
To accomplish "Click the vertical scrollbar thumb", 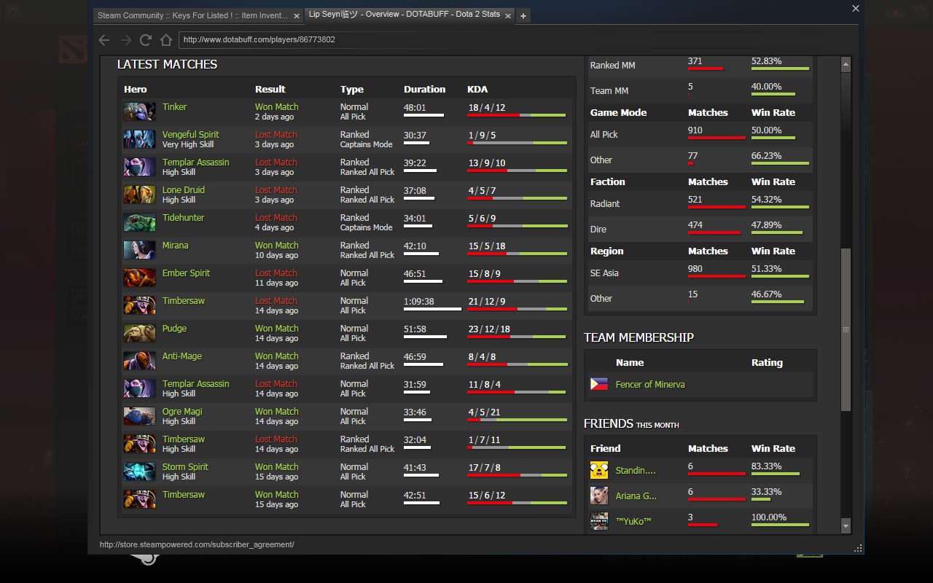I will (846, 329).
